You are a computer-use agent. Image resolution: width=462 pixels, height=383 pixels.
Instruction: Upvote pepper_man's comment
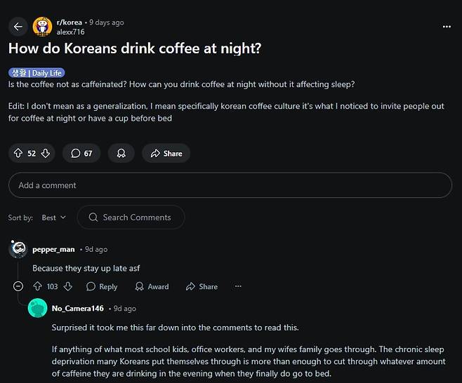pyautogui.click(x=38, y=286)
